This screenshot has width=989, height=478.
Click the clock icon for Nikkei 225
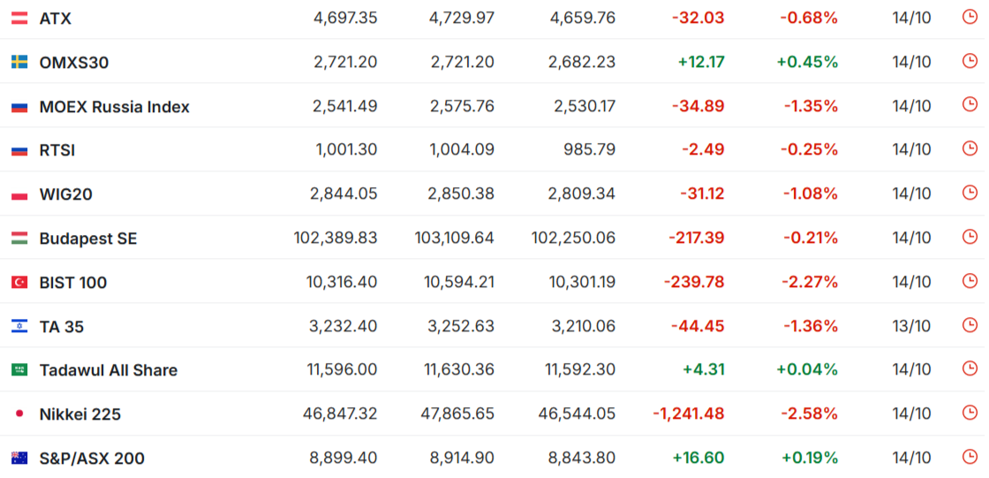[x=970, y=414]
